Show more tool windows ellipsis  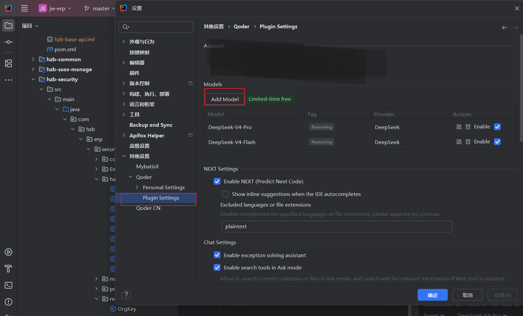click(8, 80)
